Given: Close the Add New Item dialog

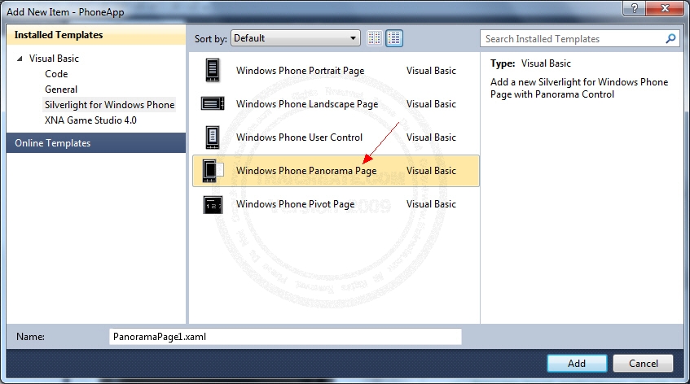Looking at the screenshot, I should (x=665, y=8).
